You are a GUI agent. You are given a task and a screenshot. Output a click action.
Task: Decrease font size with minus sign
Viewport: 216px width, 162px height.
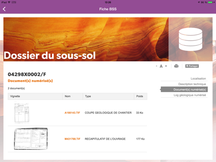pyautogui.click(x=157, y=66)
